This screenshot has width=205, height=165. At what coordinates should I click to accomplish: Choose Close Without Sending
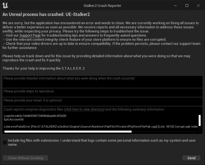coord(25,158)
